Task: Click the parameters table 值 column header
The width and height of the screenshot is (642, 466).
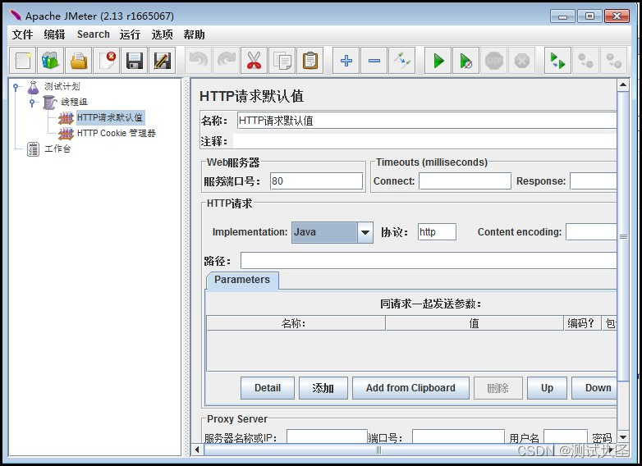Action: pos(475,323)
